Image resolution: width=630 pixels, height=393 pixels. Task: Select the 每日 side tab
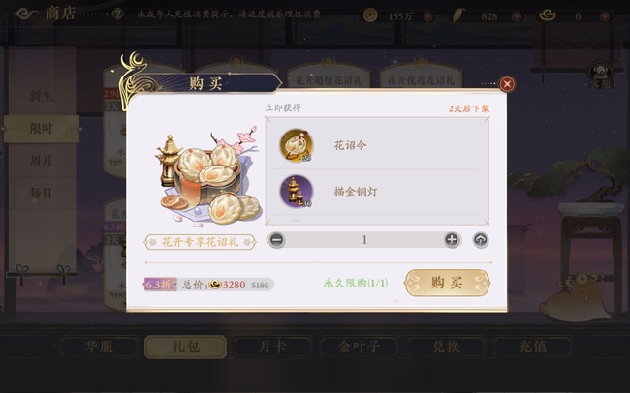[x=42, y=193]
